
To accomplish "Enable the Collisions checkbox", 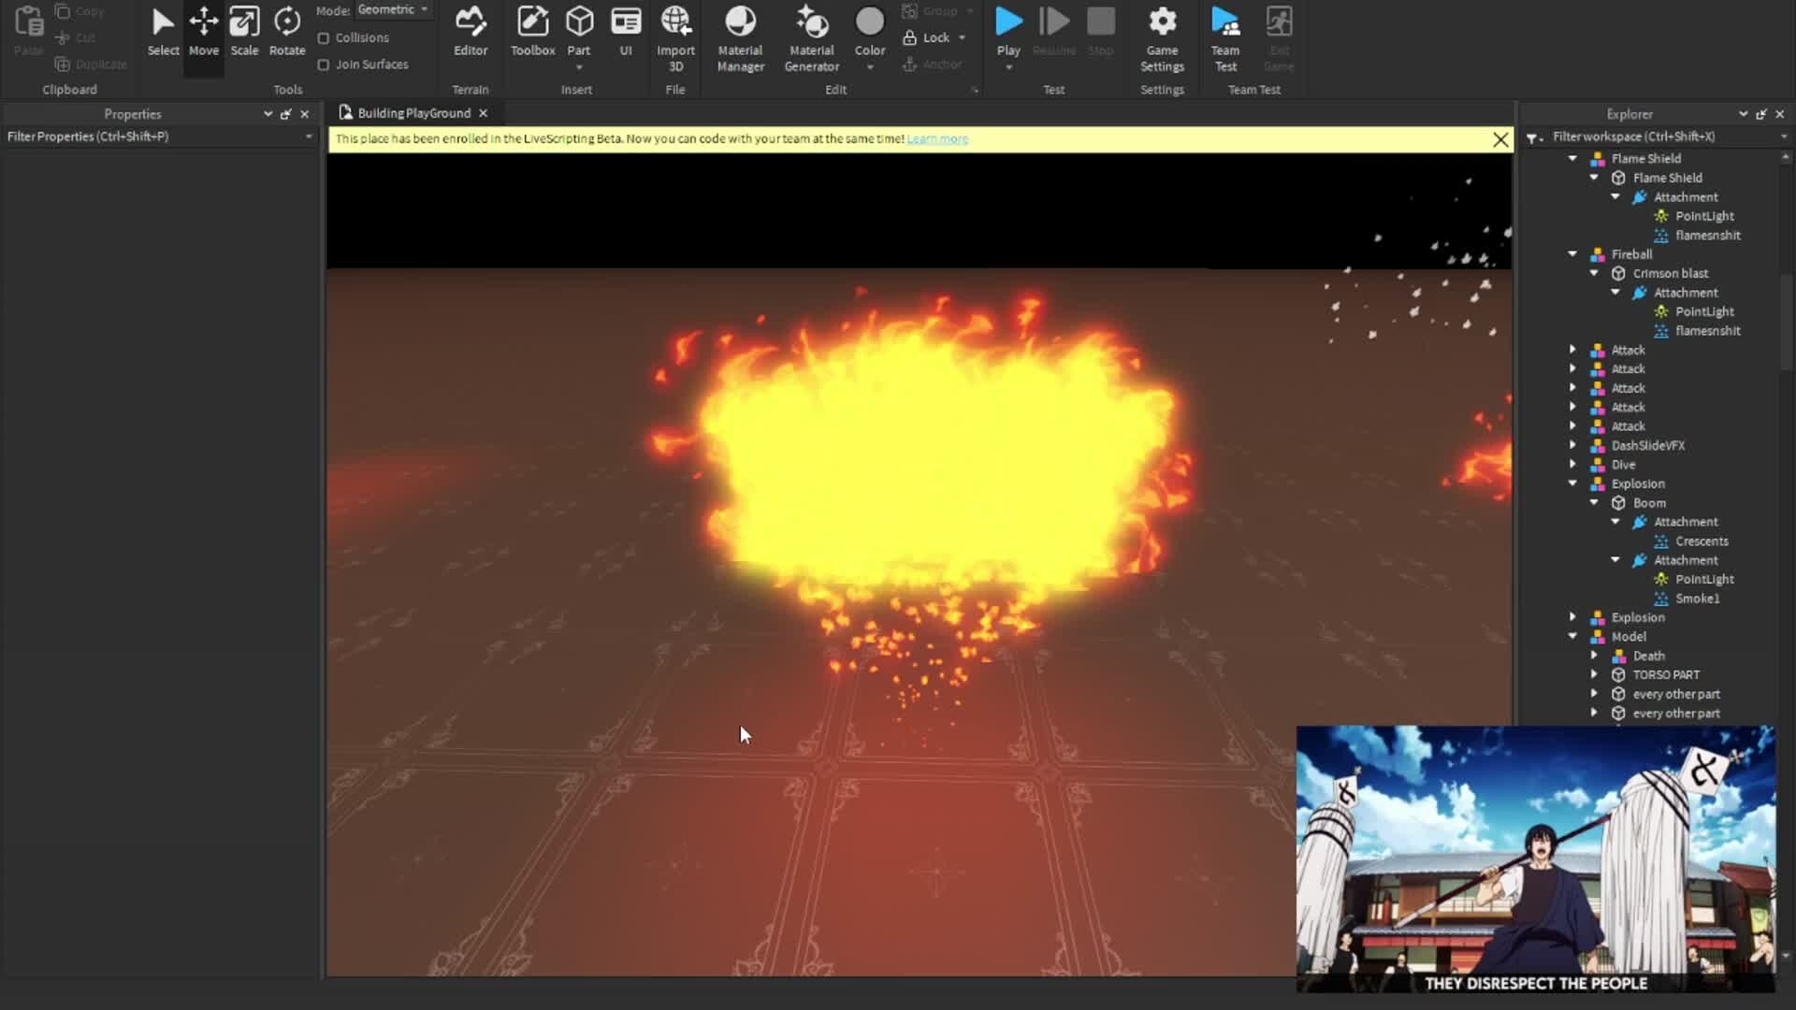I will (x=324, y=38).
